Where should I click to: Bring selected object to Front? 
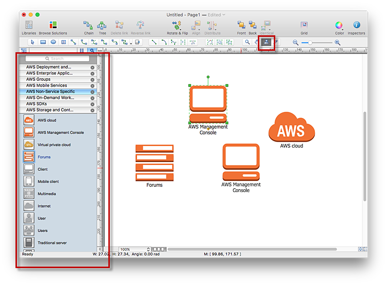(x=241, y=28)
